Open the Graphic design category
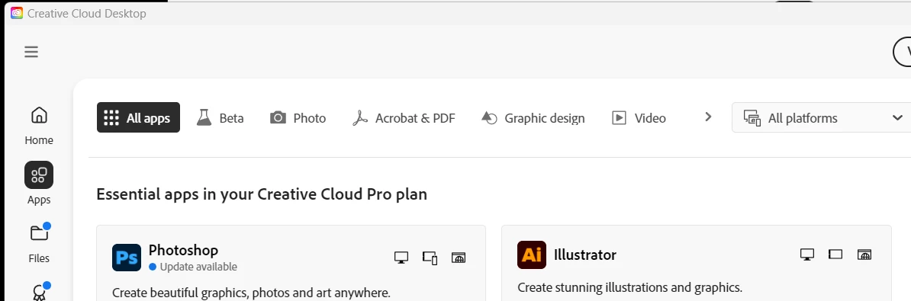The height and width of the screenshot is (301, 911). click(533, 117)
